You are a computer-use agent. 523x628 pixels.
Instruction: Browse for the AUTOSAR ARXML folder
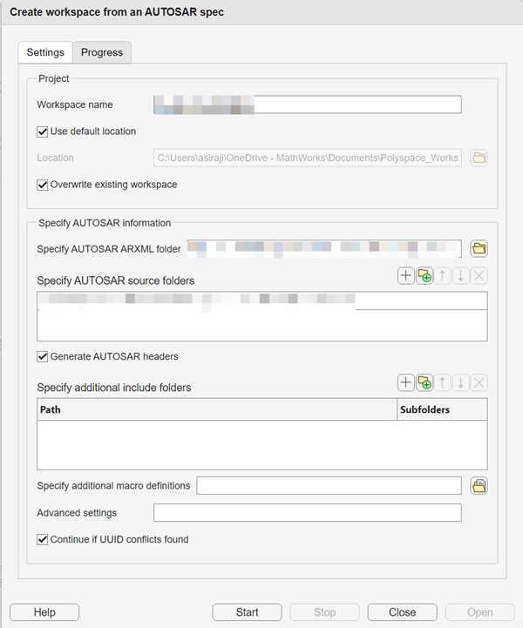tap(479, 249)
